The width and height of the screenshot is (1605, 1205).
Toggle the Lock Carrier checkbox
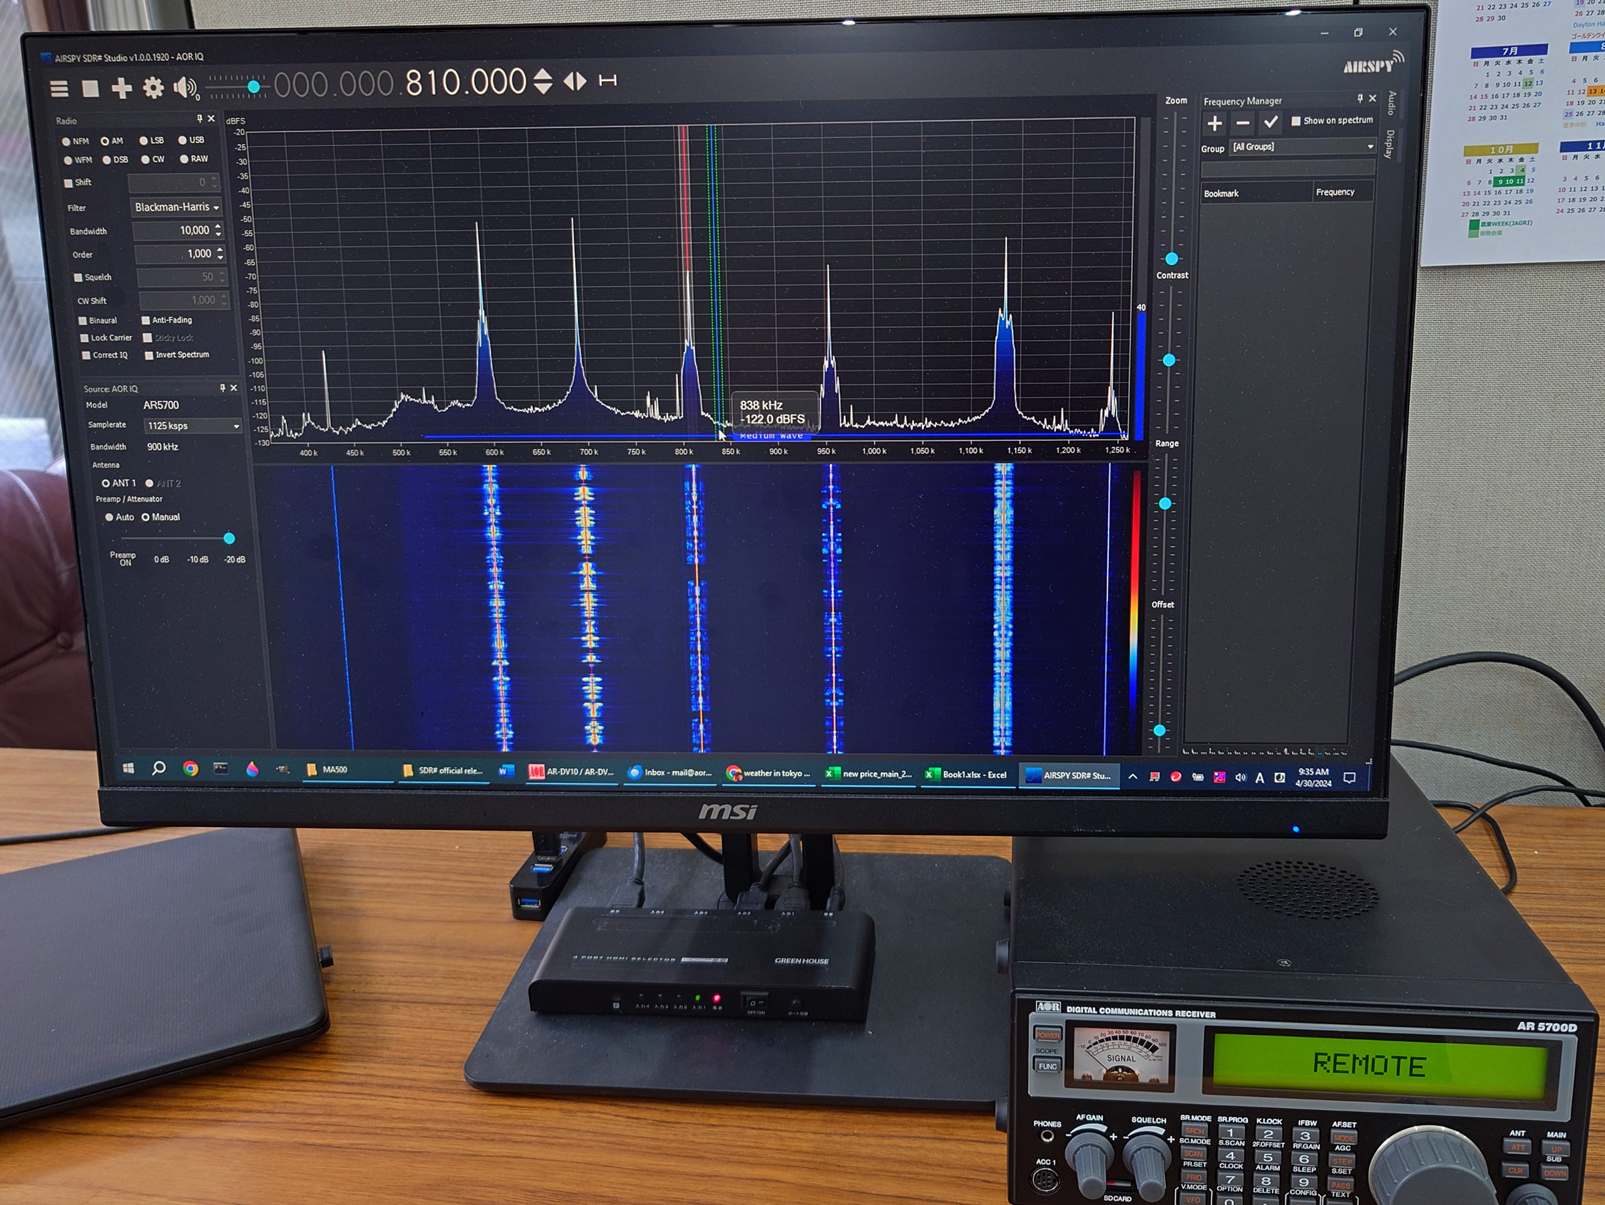(x=84, y=339)
